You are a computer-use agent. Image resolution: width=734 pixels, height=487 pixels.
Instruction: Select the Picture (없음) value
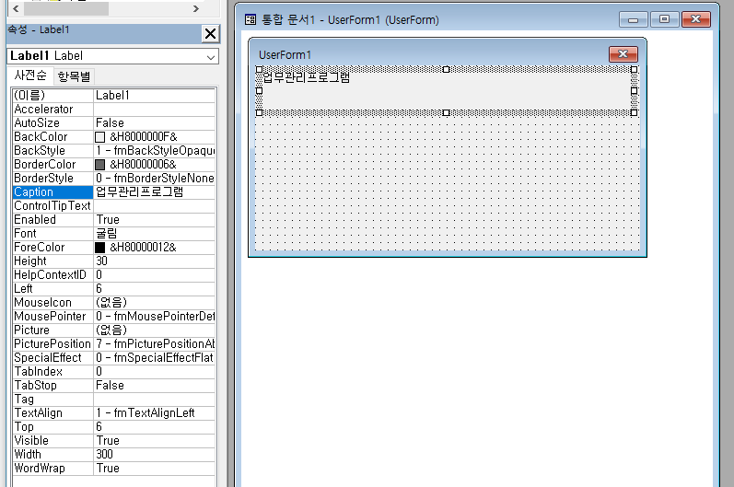click(155, 330)
